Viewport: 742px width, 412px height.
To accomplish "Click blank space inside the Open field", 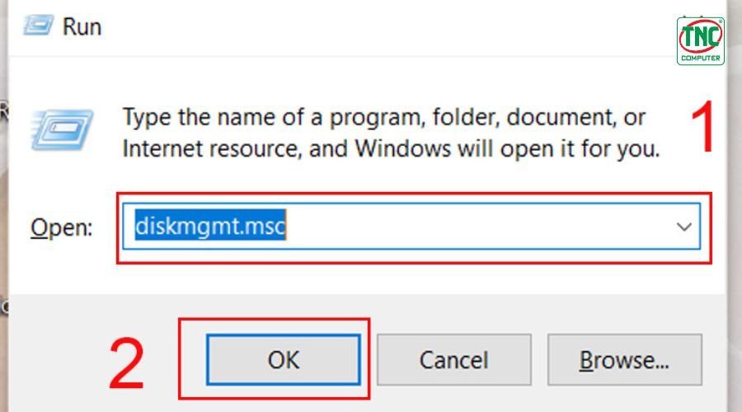I will point(478,227).
